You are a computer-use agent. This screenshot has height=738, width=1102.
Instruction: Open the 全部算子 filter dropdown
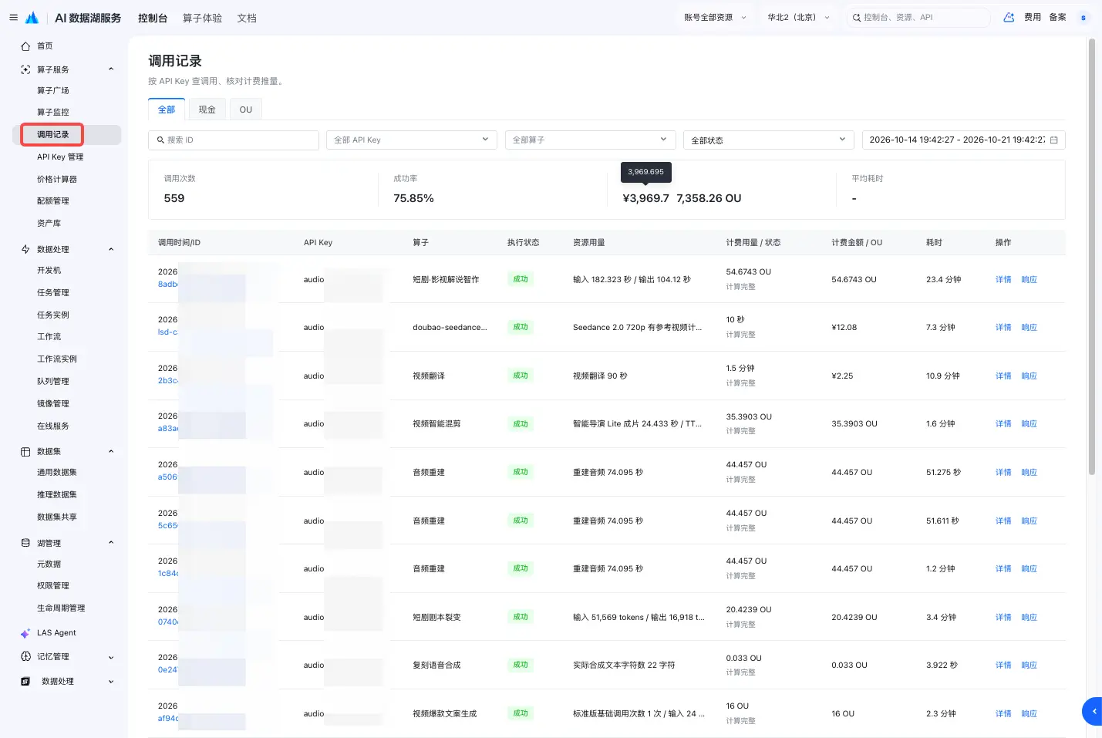tap(590, 140)
